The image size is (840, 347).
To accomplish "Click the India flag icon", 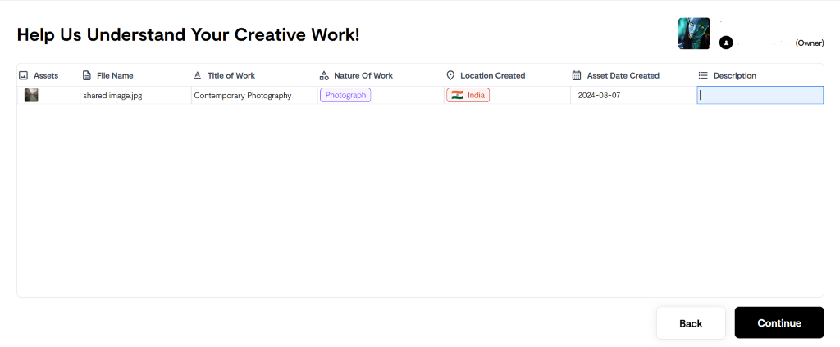I will click(x=457, y=95).
